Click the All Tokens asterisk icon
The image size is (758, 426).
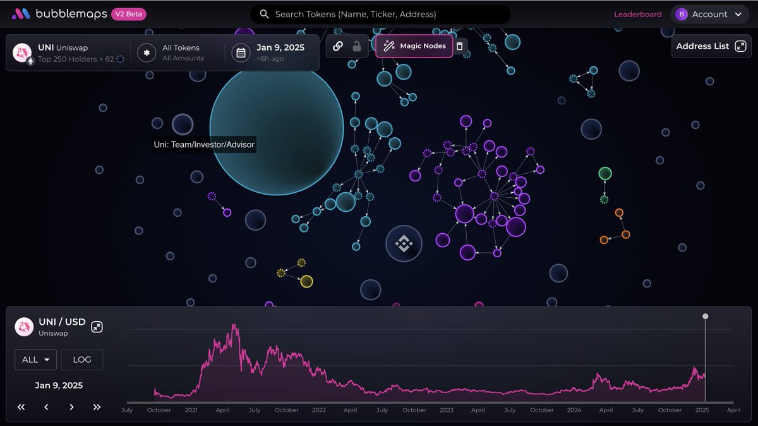(147, 53)
